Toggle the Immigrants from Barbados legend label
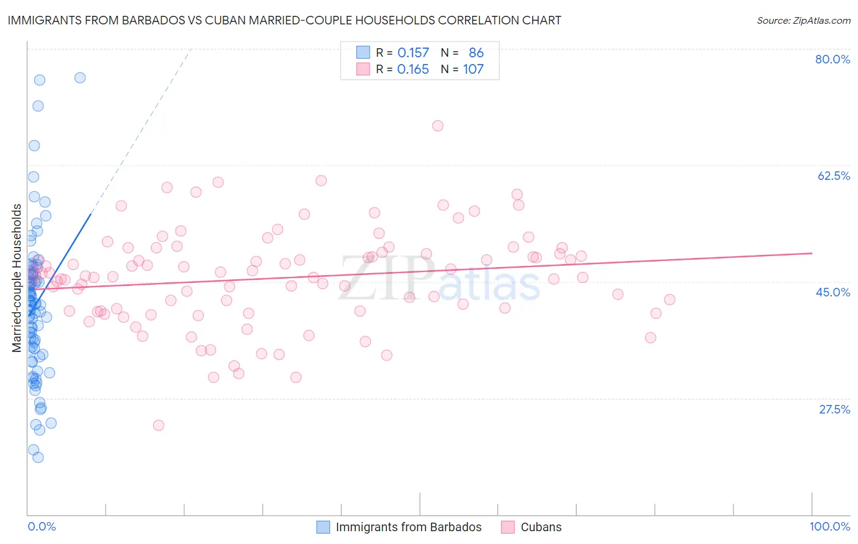The image size is (858, 544). pyautogui.click(x=408, y=527)
